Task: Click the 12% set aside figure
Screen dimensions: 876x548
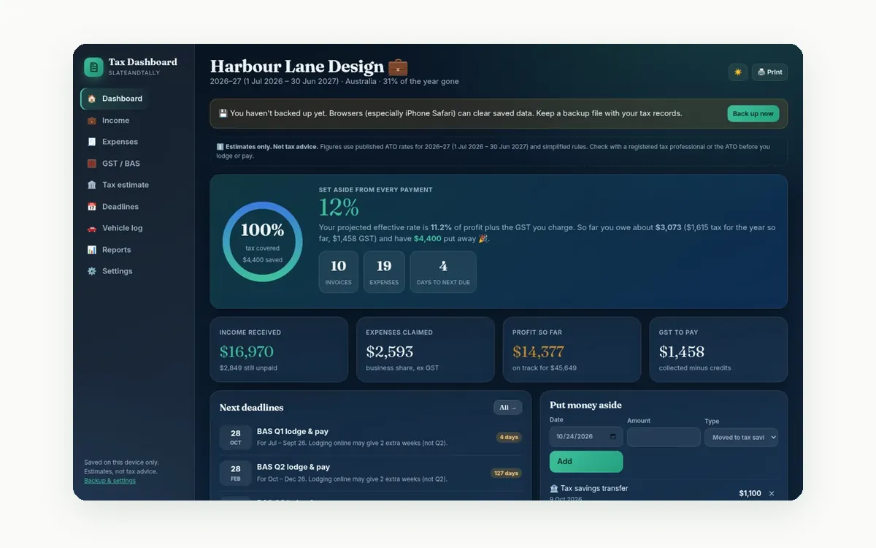Action: [339, 208]
